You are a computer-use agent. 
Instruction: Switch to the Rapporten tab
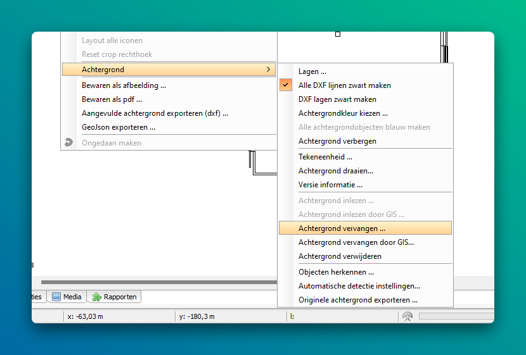(120, 297)
